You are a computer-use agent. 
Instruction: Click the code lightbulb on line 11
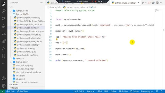click(57, 40)
